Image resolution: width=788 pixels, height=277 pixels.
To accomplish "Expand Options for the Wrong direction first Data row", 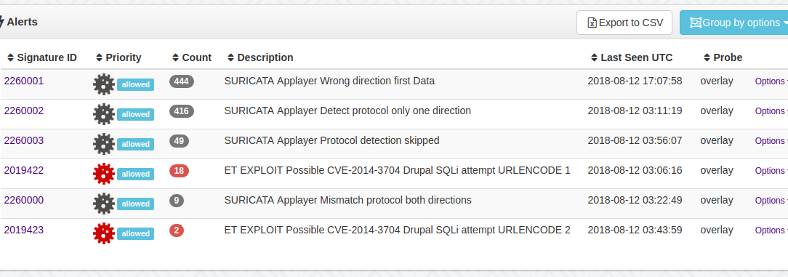I will coord(771,81).
